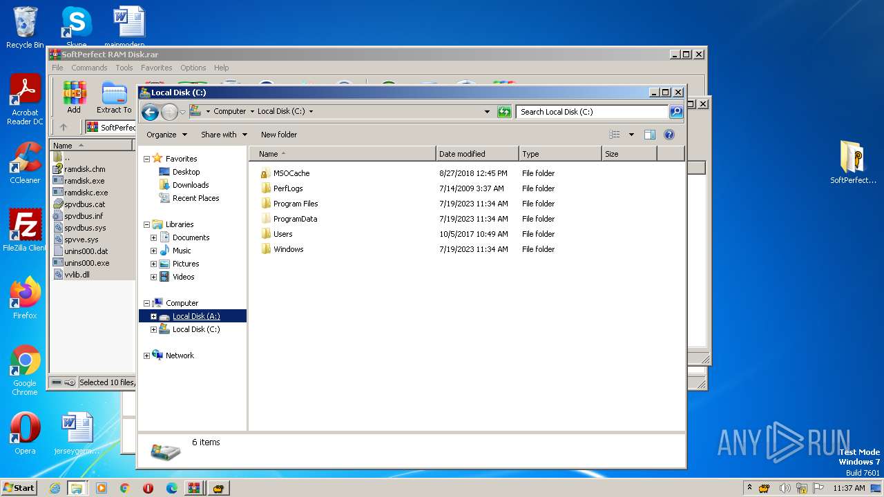884x497 pixels.
Task: Change your view icon in Explorer
Action: [615, 135]
